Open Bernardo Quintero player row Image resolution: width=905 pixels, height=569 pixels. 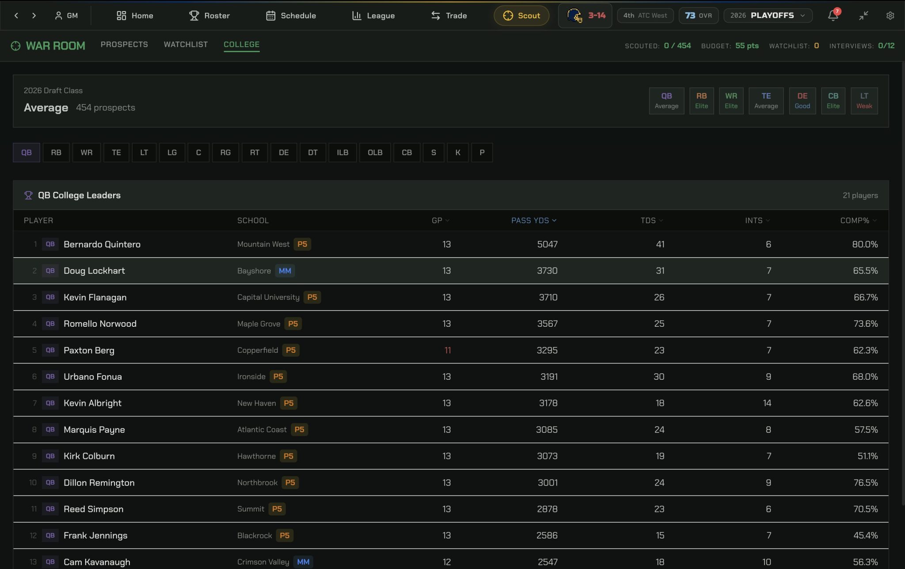point(102,244)
